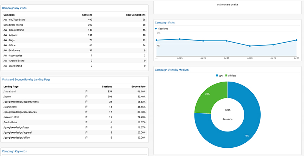Click the /google+redesign/office landing page path
304x156 pixels.
point(17,138)
